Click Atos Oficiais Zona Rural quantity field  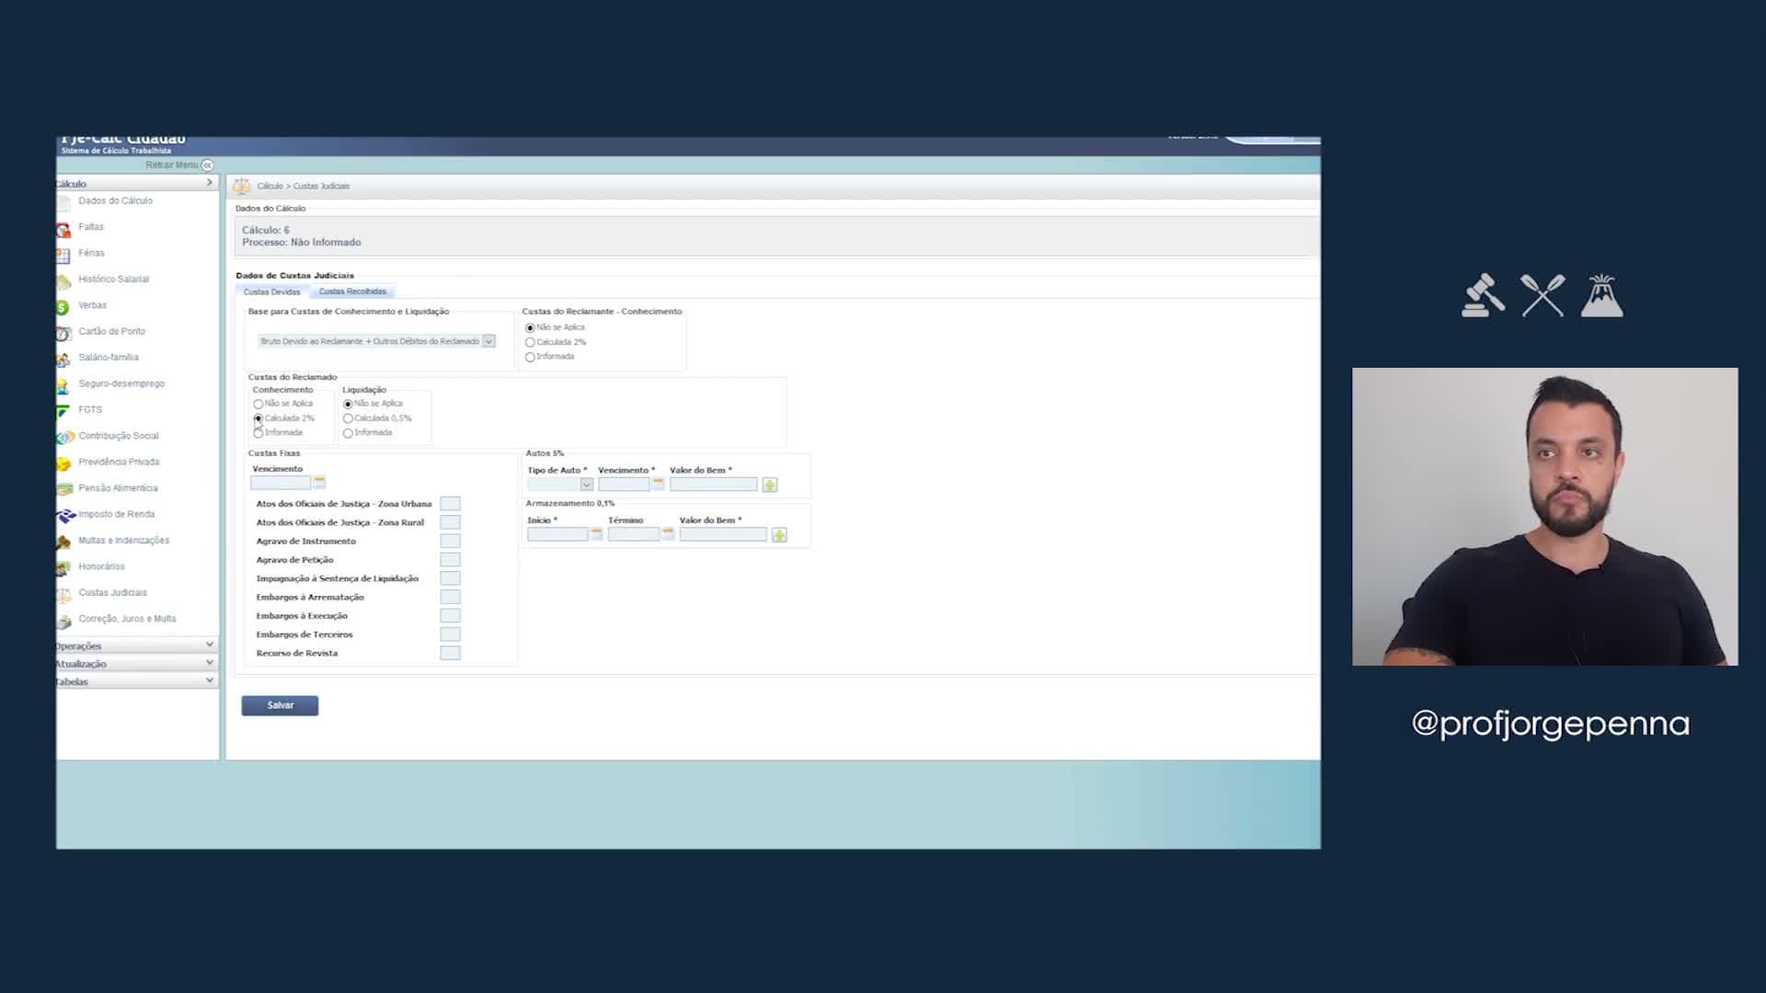coord(450,522)
